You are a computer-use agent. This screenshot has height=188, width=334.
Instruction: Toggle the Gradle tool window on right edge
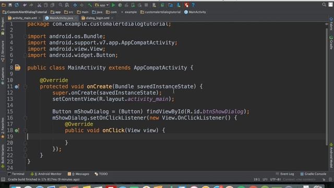(331, 42)
